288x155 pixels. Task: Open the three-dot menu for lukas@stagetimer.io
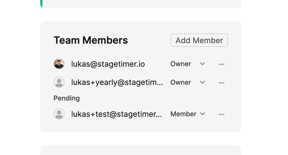[221, 64]
